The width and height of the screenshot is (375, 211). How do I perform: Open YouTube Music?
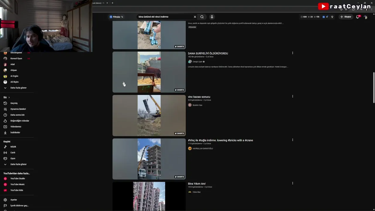(x=17, y=184)
